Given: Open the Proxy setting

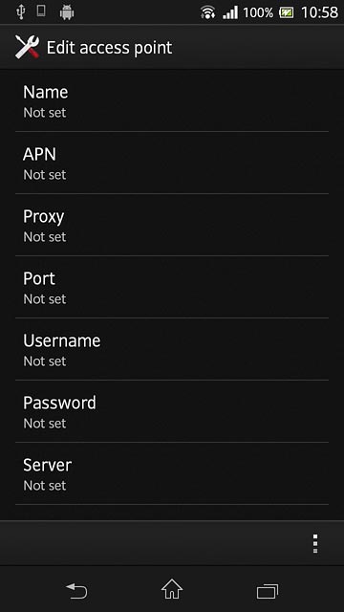Looking at the screenshot, I should (172, 225).
